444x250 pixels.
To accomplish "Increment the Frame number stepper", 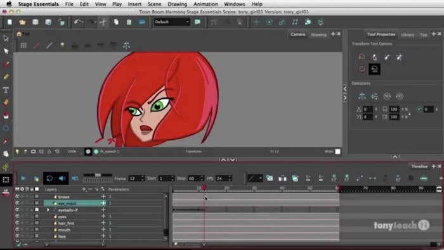I will [x=143, y=177].
